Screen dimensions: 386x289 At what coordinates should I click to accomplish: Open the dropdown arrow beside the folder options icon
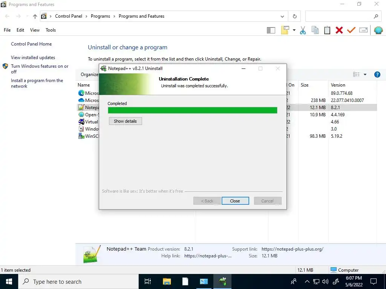[294, 30]
